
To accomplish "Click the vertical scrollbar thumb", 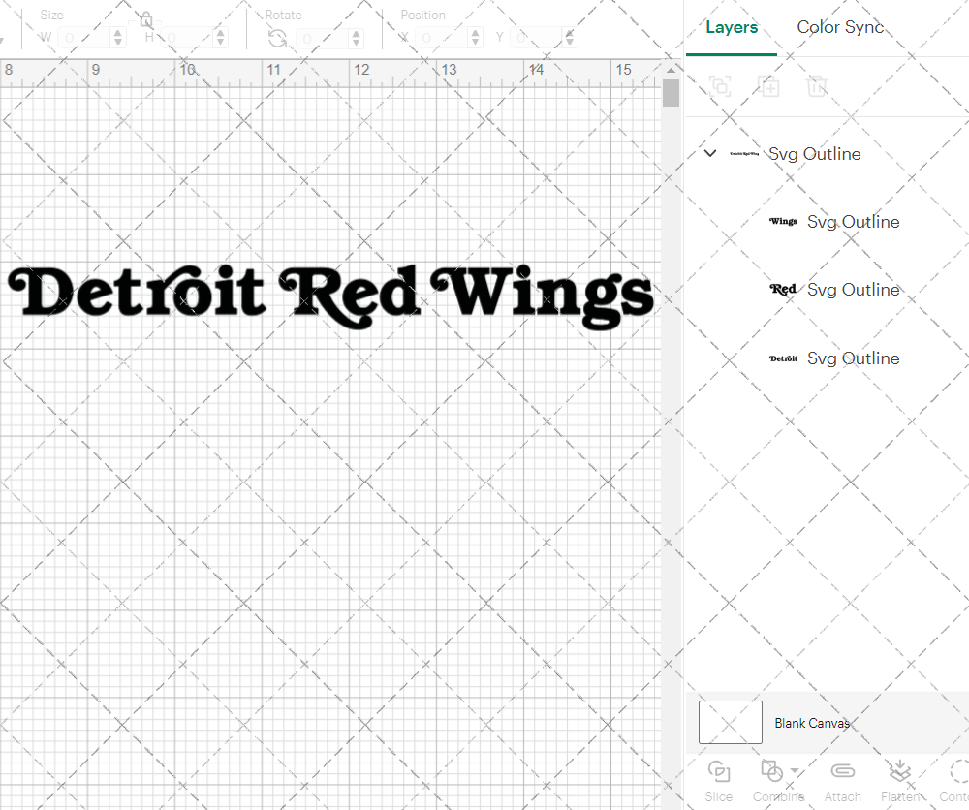I will (671, 93).
